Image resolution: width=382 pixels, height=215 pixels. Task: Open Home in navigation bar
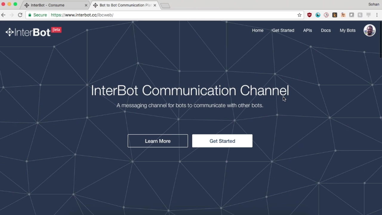(x=258, y=30)
